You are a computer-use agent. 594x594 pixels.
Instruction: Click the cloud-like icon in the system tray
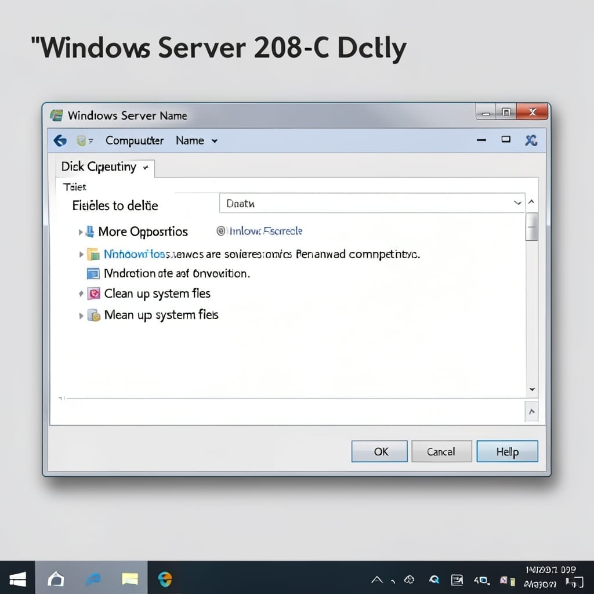click(x=409, y=579)
